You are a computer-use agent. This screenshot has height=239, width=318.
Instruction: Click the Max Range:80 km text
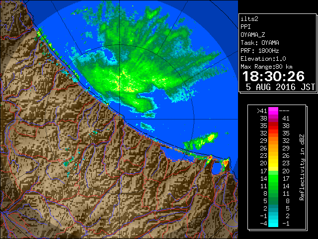[x=267, y=67]
